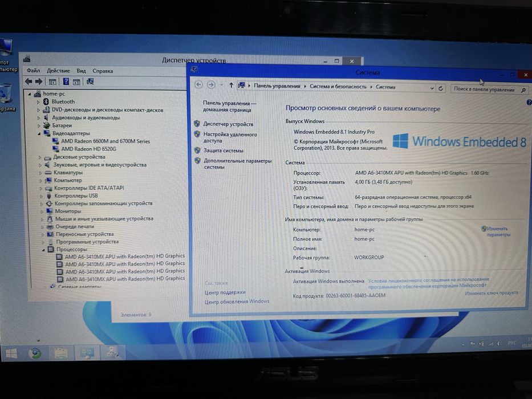Open the Действие menu in Device Manager
This screenshot has height=399, width=532.
58,71
